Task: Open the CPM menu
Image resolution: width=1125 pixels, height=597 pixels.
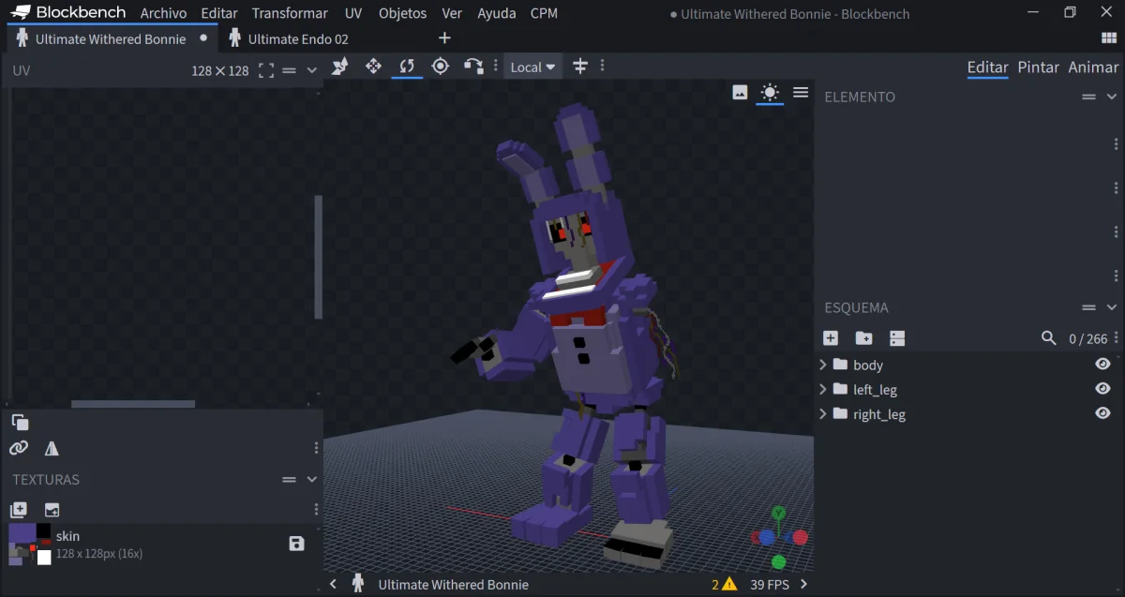Action: tap(544, 13)
